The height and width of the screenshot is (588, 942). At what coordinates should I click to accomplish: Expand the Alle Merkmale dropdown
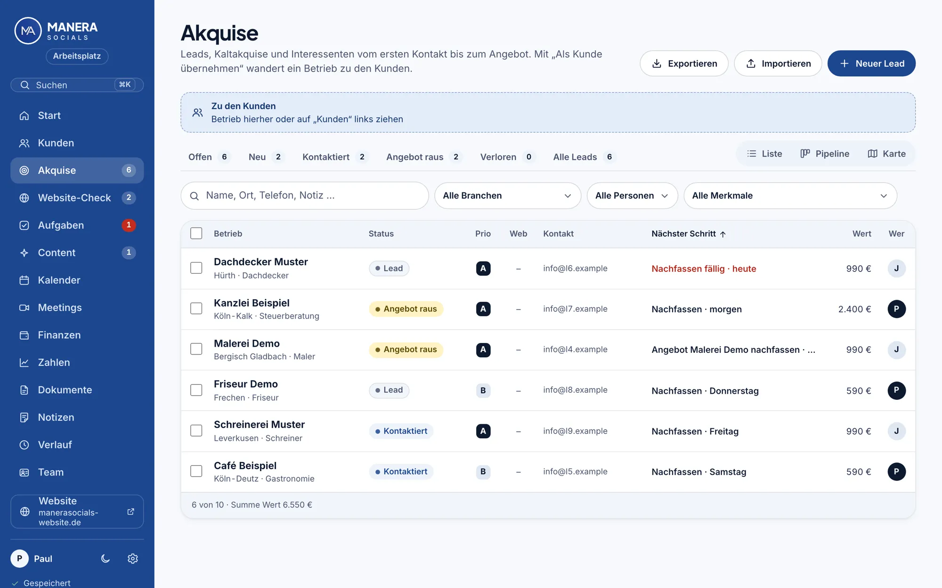tap(790, 196)
